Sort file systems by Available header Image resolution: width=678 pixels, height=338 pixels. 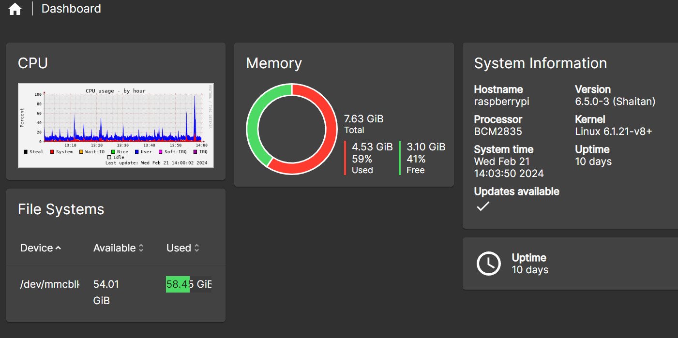click(114, 248)
